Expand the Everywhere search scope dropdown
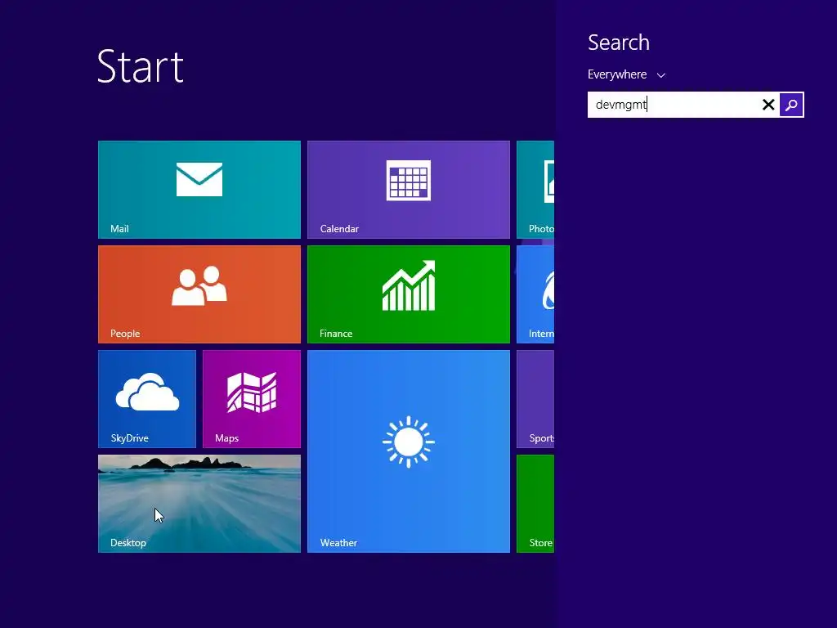This screenshot has height=628, width=837. pyautogui.click(x=626, y=74)
